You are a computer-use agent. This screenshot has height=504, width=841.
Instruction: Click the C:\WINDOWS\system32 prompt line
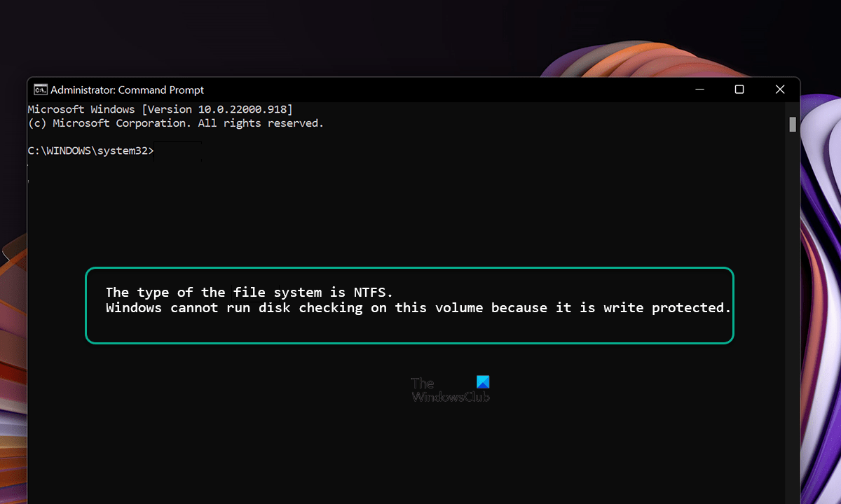tap(90, 150)
